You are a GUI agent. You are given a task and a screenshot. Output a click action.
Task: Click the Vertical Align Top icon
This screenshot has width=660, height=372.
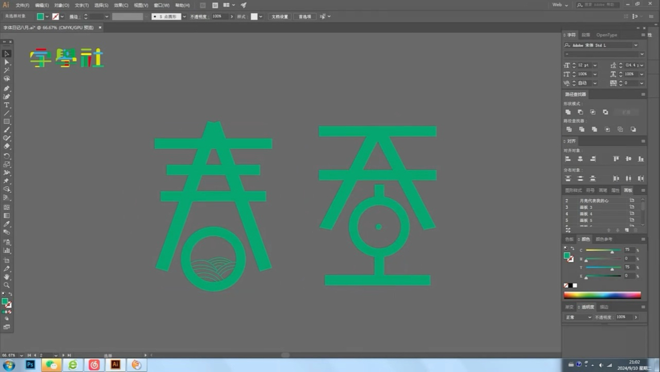point(616,159)
